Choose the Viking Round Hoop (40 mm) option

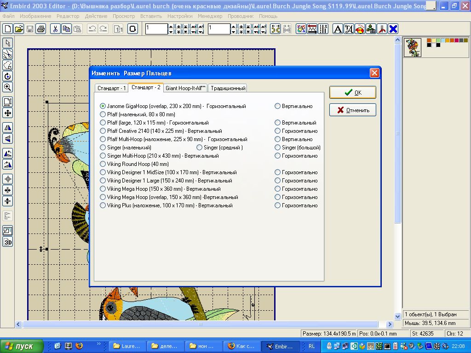point(103,164)
